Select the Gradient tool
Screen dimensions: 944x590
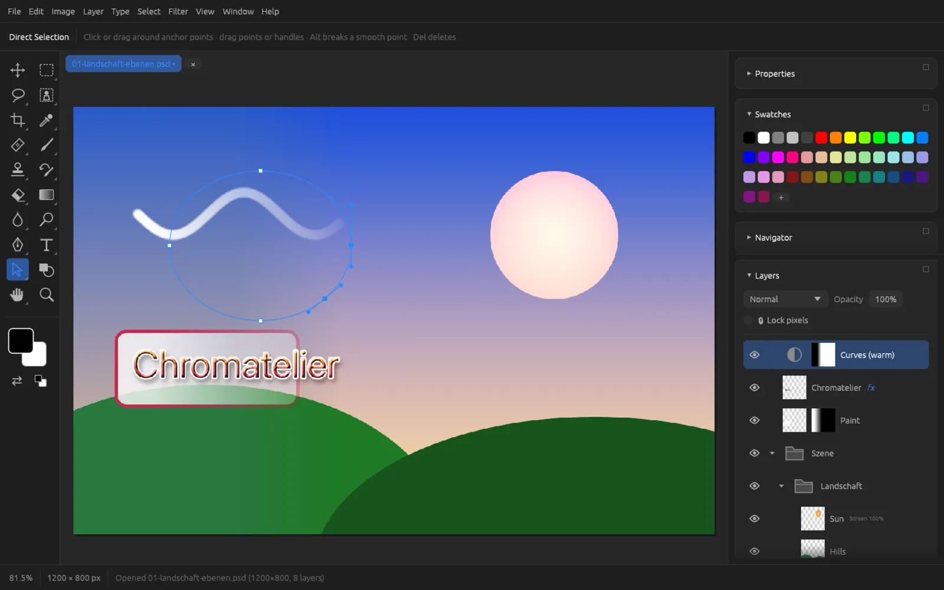46,195
